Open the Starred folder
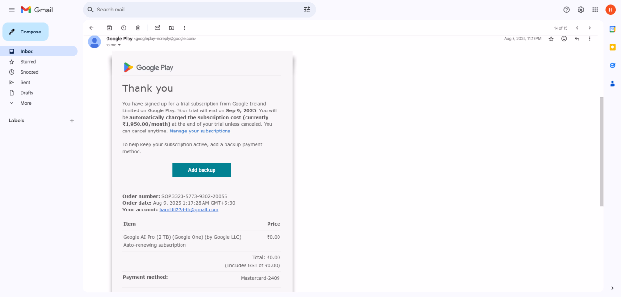Image resolution: width=621 pixels, height=297 pixels. coord(28,62)
